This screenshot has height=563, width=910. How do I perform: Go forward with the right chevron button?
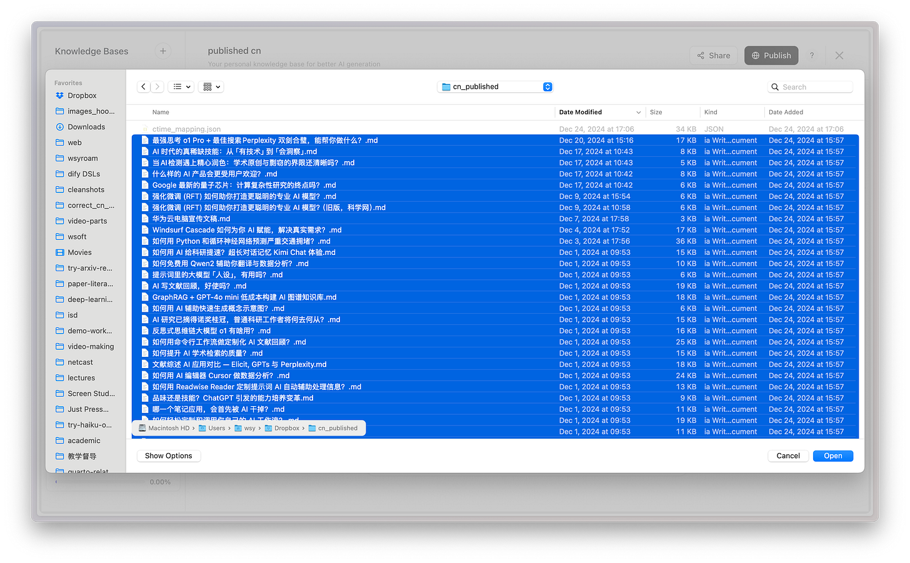coord(157,87)
